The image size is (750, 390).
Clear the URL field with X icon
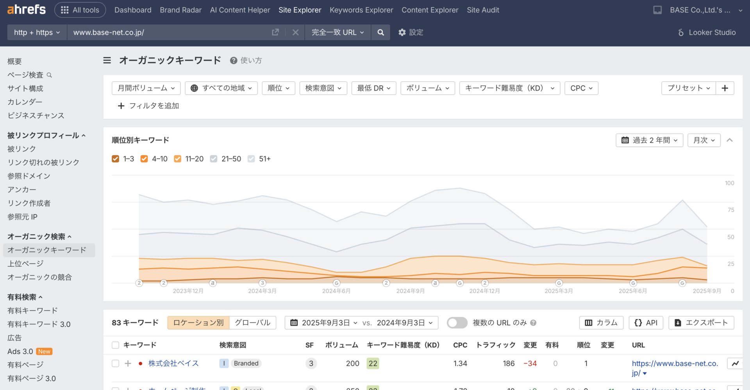click(296, 32)
